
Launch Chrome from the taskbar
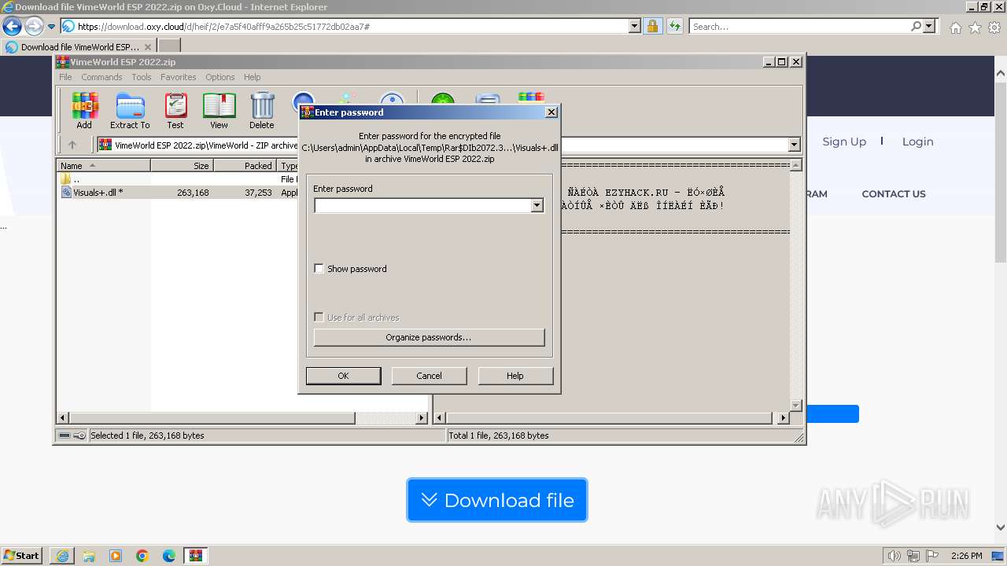[x=142, y=556]
